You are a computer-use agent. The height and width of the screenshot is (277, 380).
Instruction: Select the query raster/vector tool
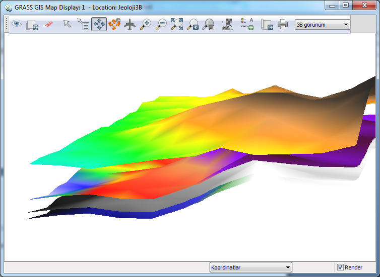(x=83, y=24)
